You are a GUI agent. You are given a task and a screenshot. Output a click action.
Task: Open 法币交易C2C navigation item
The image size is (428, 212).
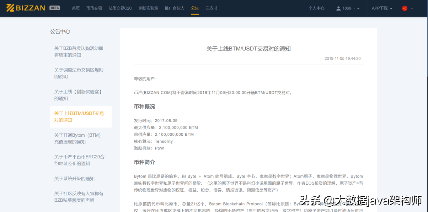[120, 8]
